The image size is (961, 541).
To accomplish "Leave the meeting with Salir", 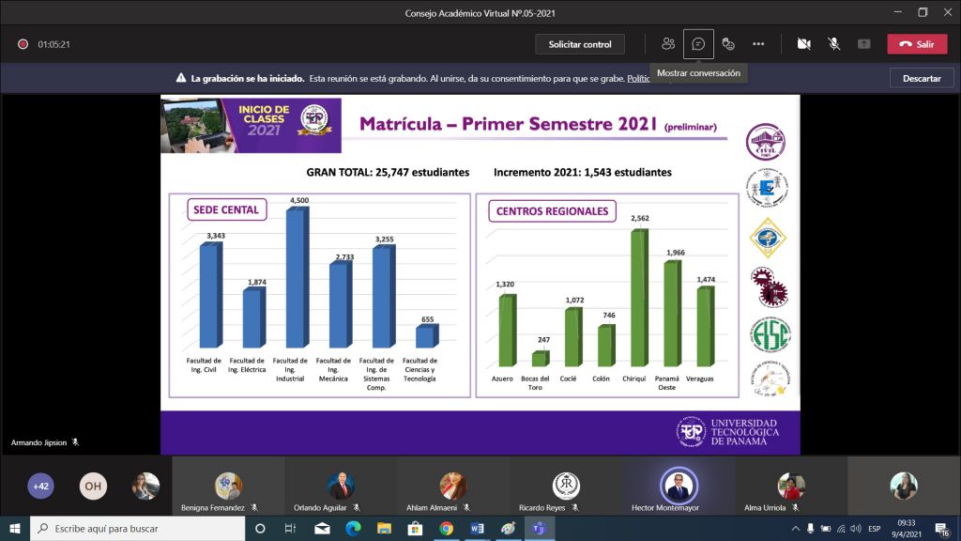I will click(917, 44).
